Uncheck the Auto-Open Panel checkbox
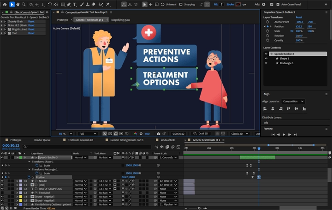 pyautogui.click(x=278, y=5)
